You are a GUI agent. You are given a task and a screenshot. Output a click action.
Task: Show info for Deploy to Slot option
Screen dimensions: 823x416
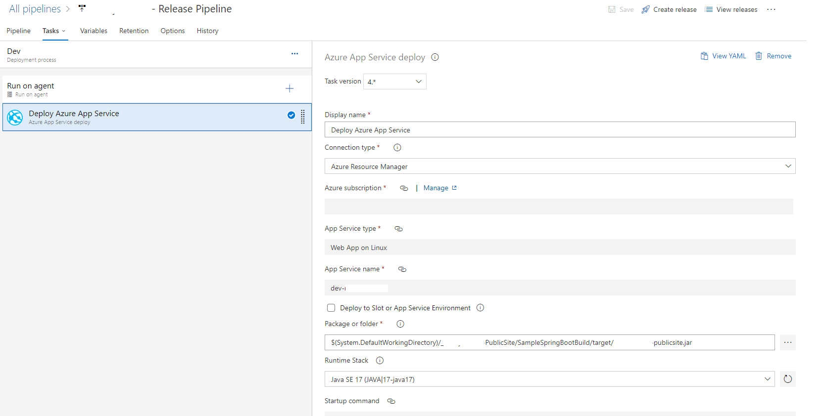coord(480,308)
